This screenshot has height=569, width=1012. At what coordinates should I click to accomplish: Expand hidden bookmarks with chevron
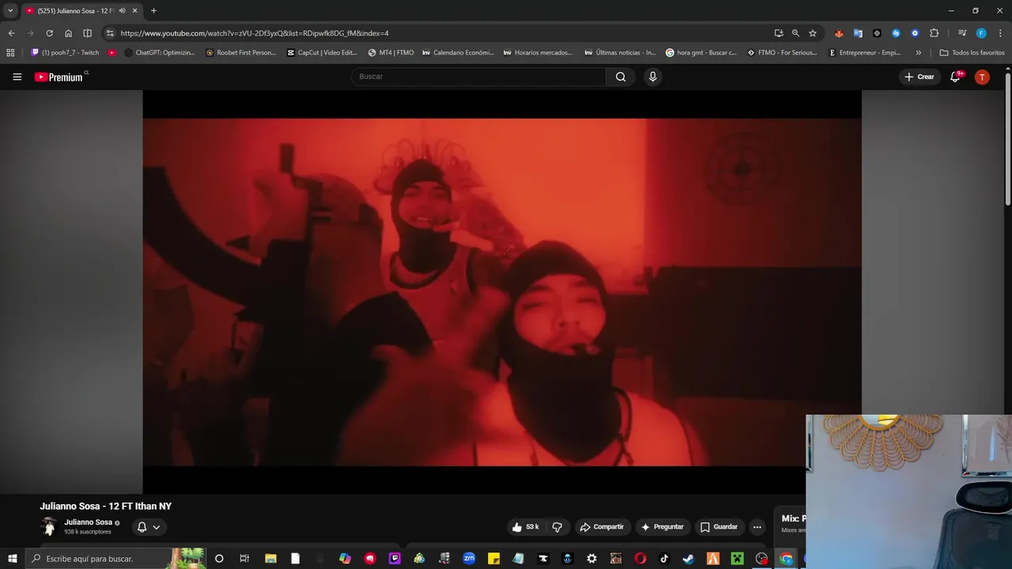[x=918, y=53]
